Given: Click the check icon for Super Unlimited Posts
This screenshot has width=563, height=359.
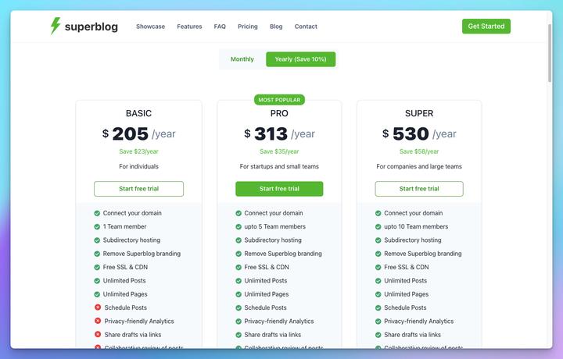Looking at the screenshot, I should tap(378, 281).
